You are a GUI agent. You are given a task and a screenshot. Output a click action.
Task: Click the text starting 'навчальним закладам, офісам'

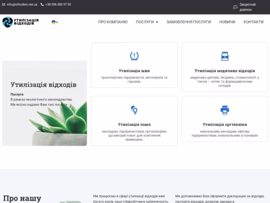pos(225,134)
